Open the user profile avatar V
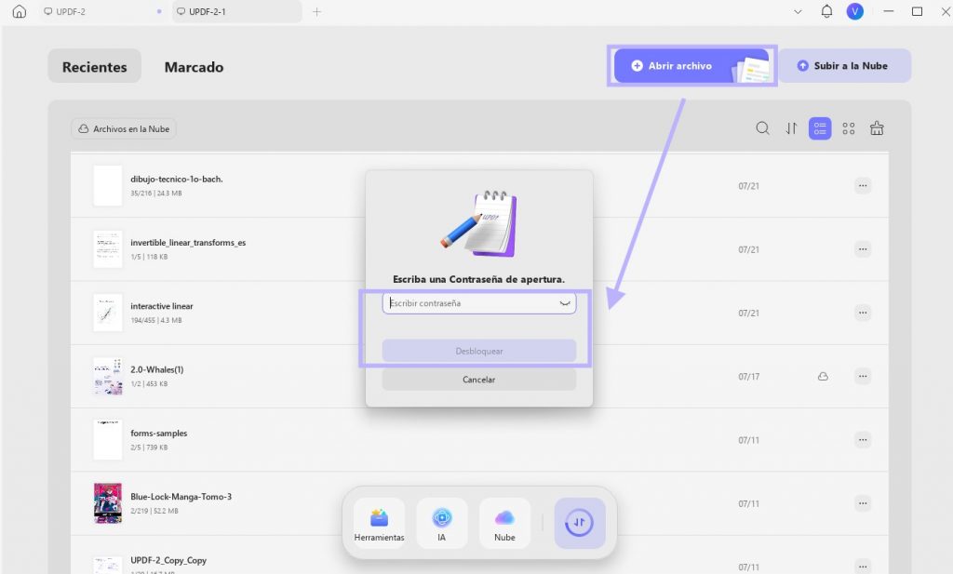This screenshot has width=953, height=574. [x=855, y=11]
